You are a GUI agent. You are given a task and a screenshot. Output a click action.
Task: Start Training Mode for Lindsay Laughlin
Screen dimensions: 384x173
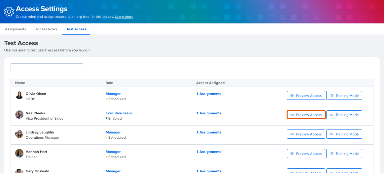coord(344,134)
